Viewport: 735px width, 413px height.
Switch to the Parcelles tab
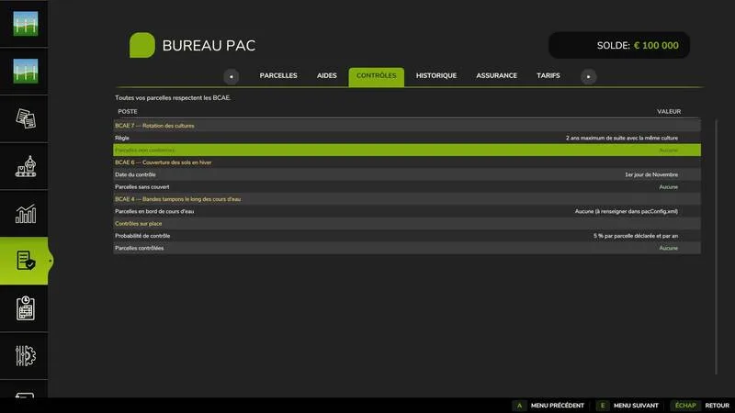pos(278,75)
